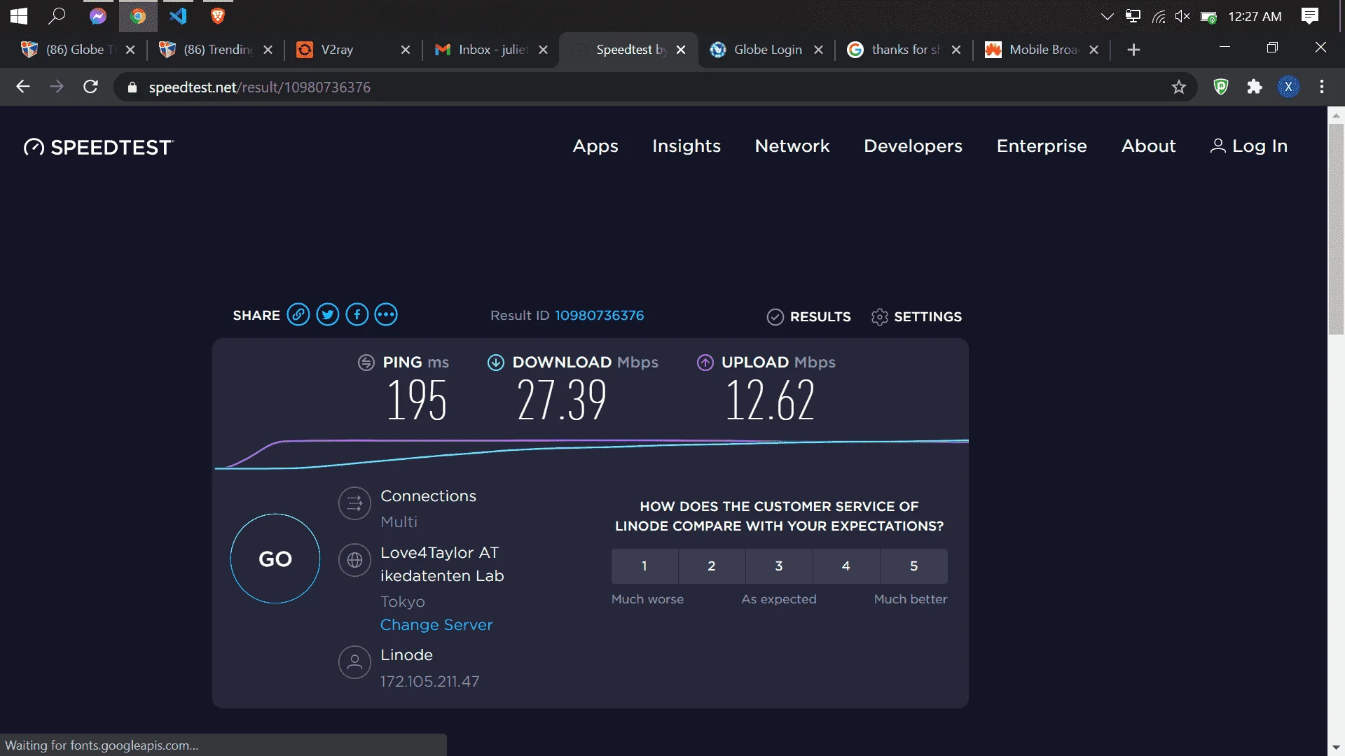Open the Developers menu item
This screenshot has height=756, width=1345.
pos(913,146)
